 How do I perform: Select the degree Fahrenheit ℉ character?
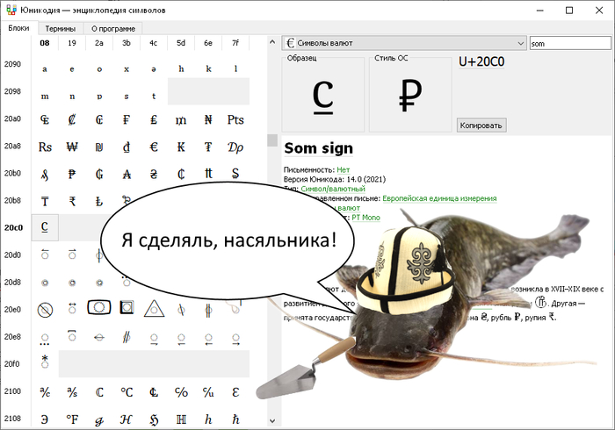coord(72,419)
